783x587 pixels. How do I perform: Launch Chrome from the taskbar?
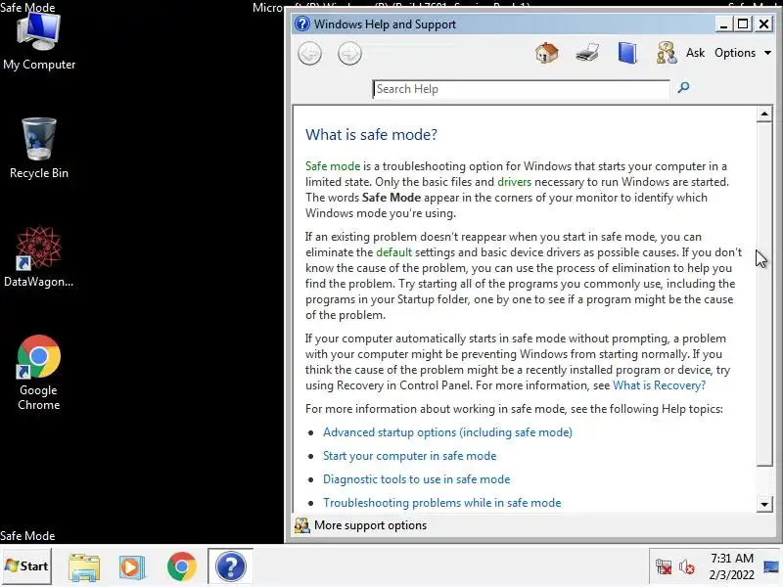[x=182, y=566]
